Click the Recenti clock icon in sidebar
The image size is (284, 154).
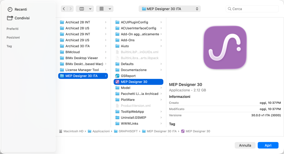pyautogui.click(x=10, y=9)
